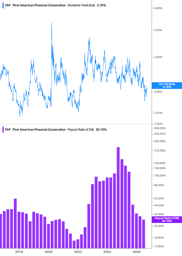
Task: Click the 5.00% yield axis label
Action: [x=158, y=30]
